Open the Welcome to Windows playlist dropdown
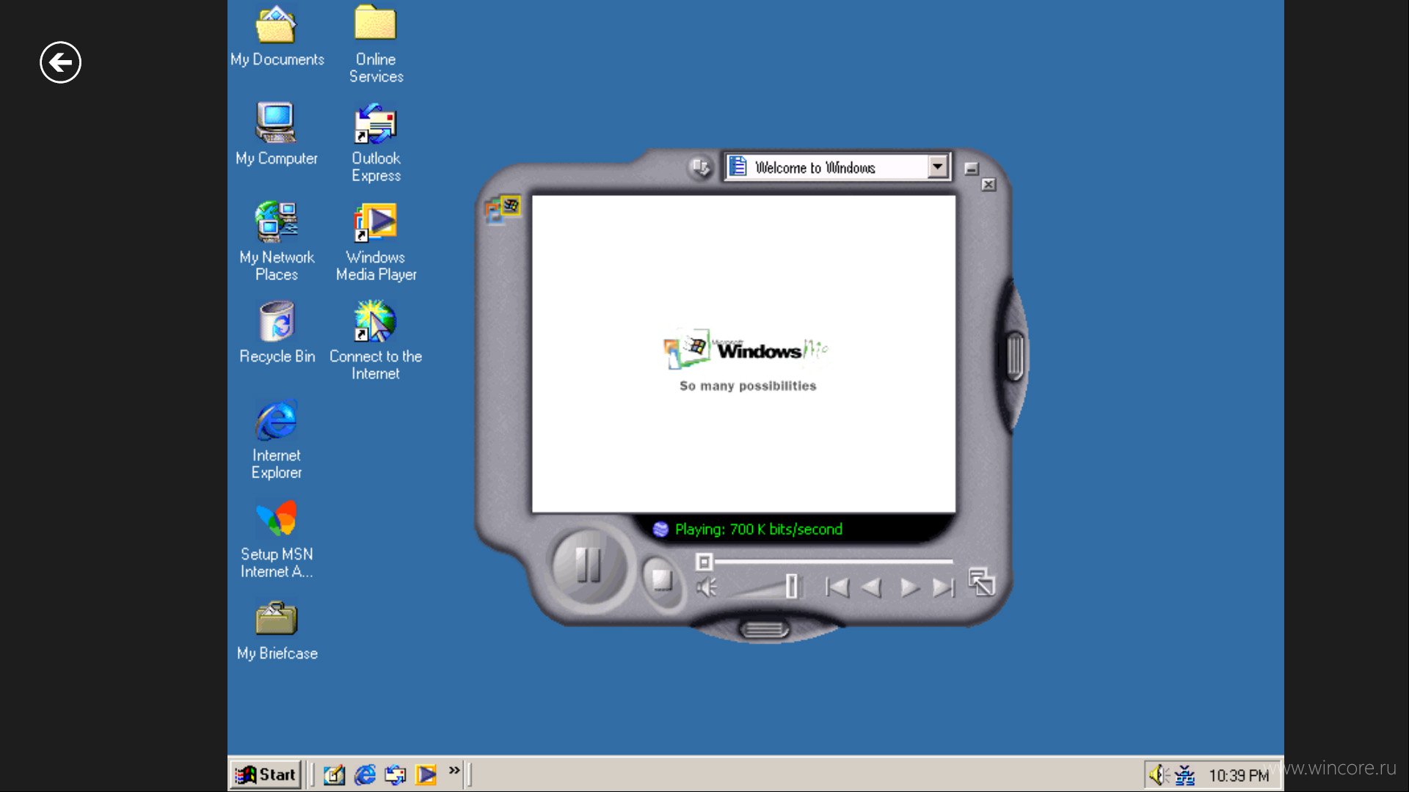The image size is (1409, 792). tap(937, 167)
